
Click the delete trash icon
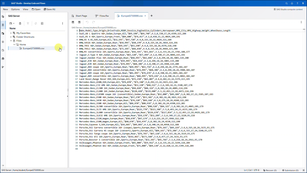20,23
